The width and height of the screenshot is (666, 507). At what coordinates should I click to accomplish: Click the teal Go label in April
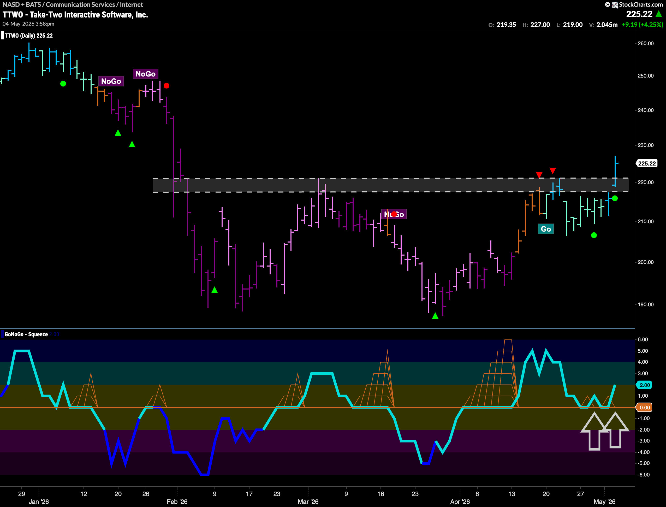click(x=546, y=229)
